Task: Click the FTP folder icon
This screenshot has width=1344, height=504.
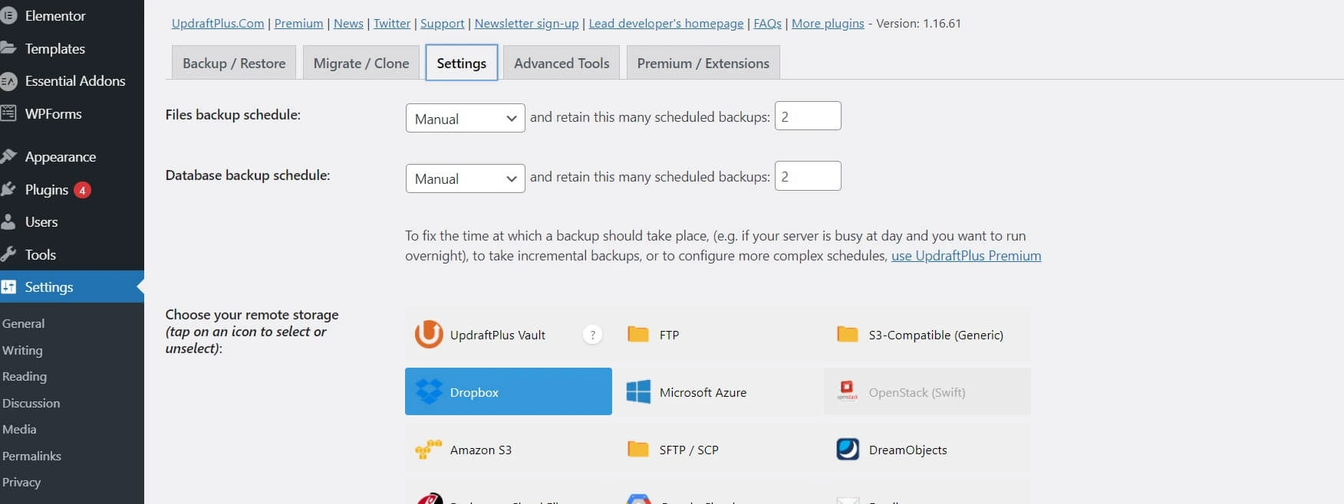Action: coord(638,334)
